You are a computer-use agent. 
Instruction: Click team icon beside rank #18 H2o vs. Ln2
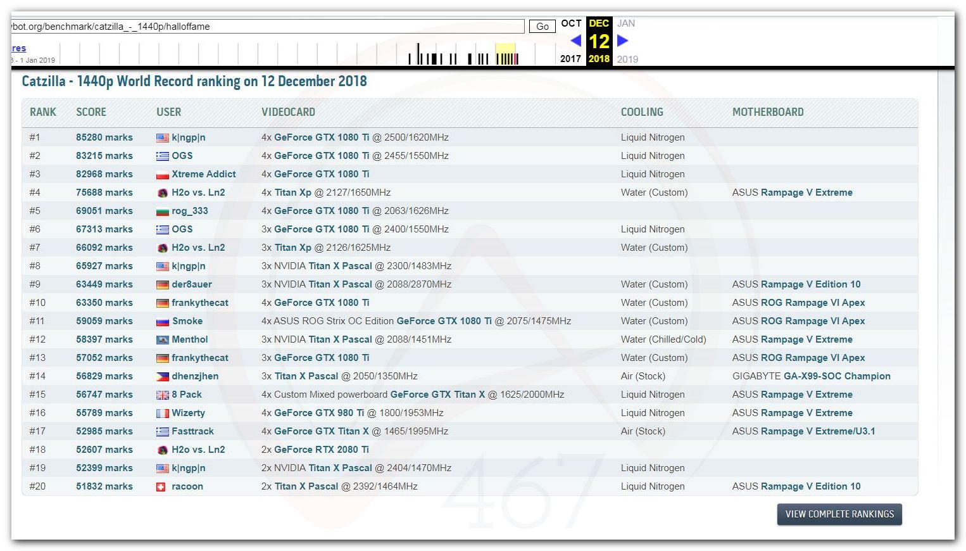tap(163, 450)
